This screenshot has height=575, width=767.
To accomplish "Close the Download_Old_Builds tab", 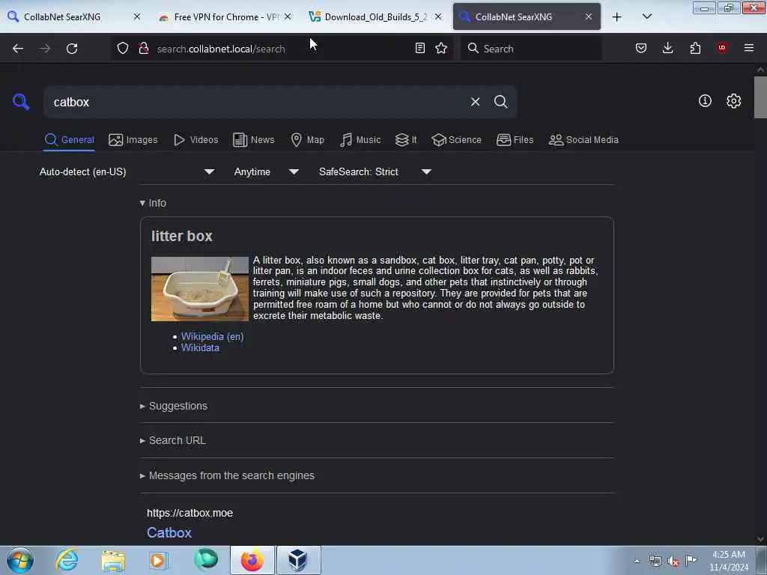I will pyautogui.click(x=438, y=16).
